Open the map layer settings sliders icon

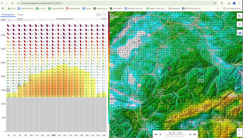pos(239,24)
